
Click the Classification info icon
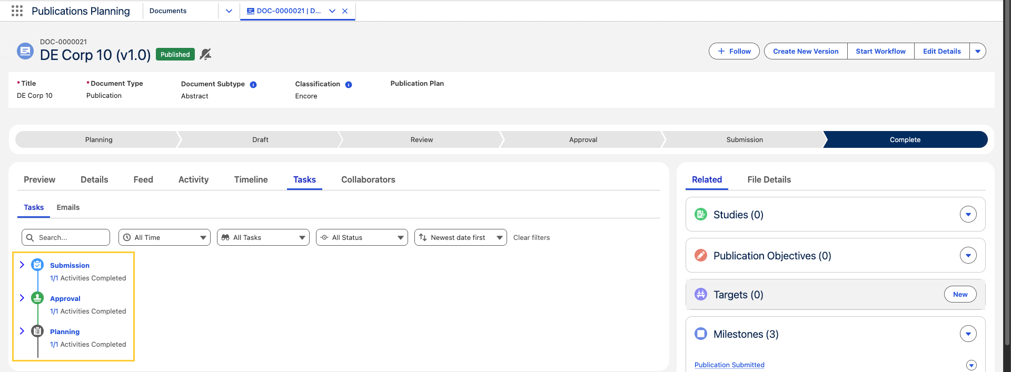(x=349, y=85)
